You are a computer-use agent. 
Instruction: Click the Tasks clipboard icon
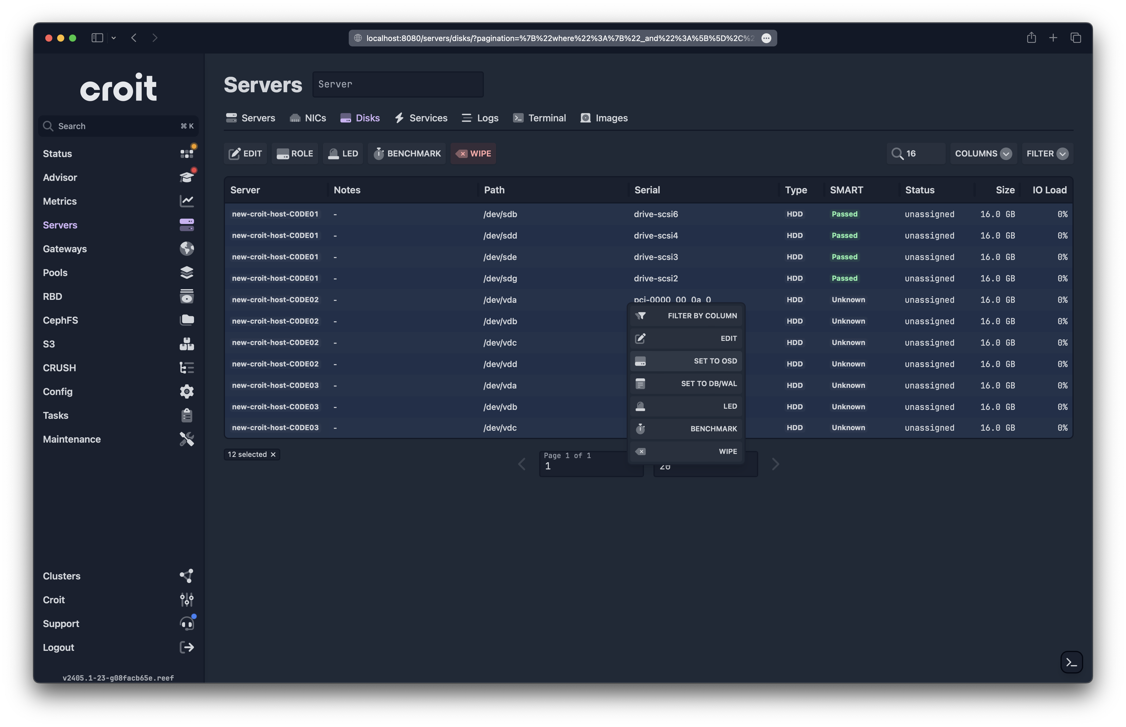coord(187,415)
